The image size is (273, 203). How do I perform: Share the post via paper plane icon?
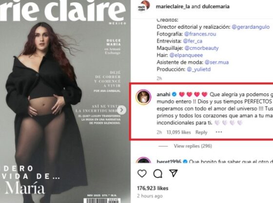[x=174, y=173]
